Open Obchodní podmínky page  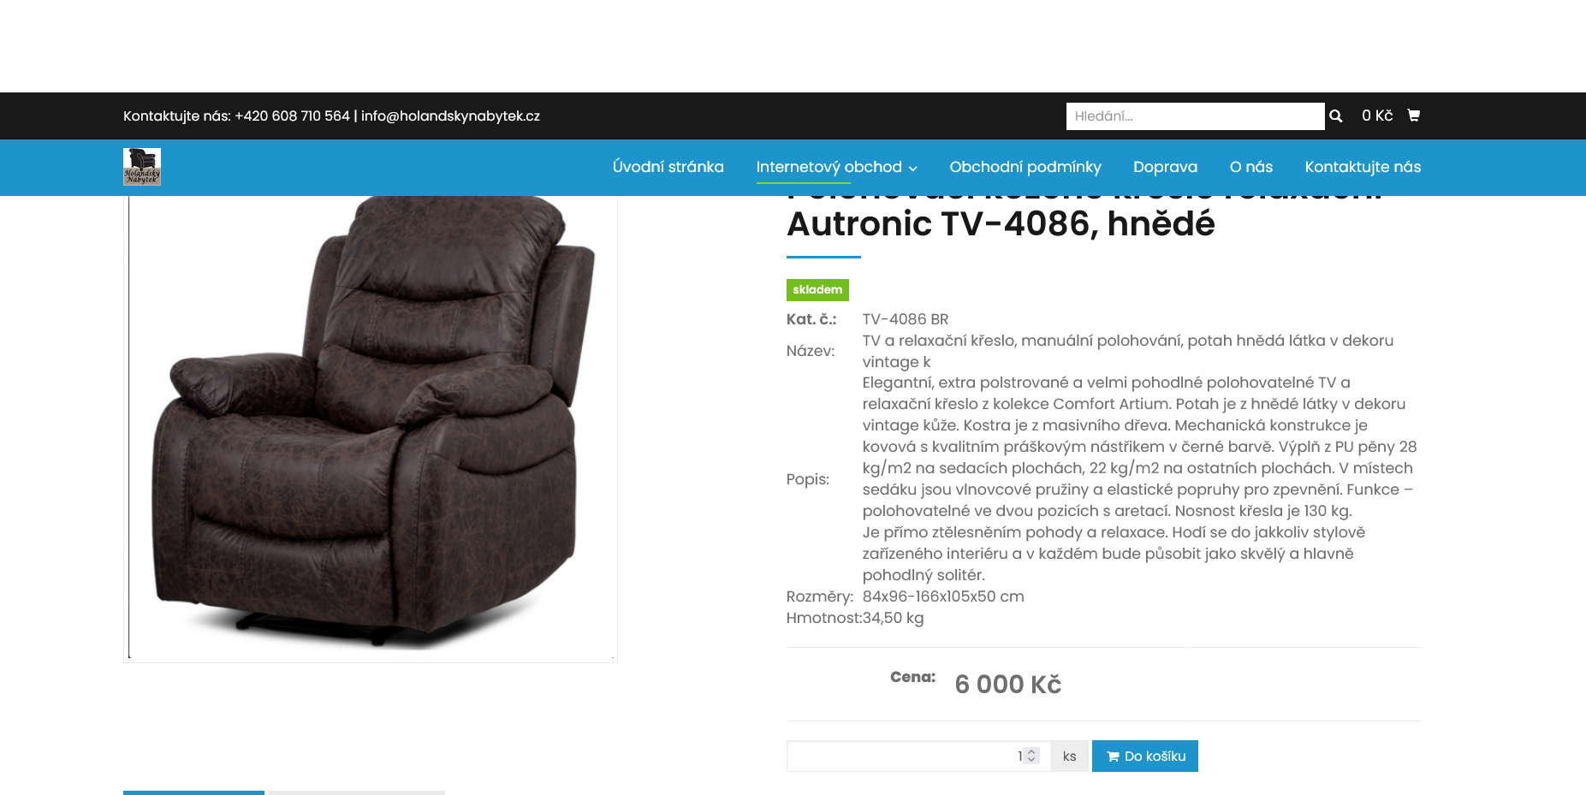pyautogui.click(x=1025, y=167)
